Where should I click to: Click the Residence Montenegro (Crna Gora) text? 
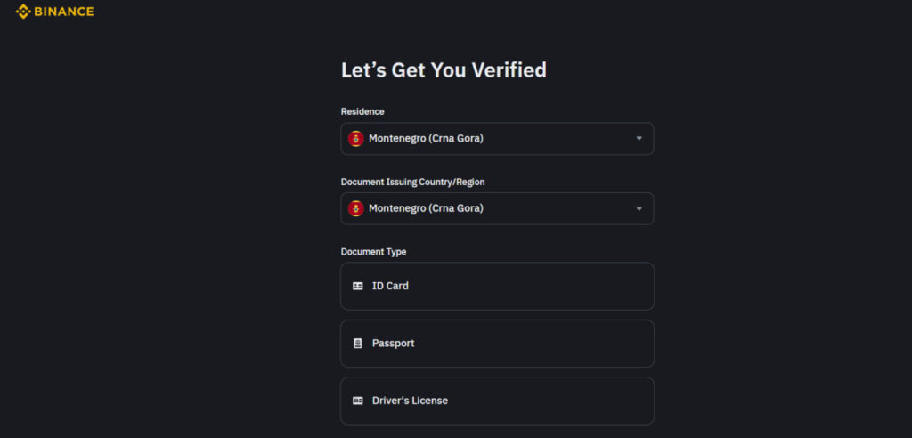pyautogui.click(x=426, y=139)
